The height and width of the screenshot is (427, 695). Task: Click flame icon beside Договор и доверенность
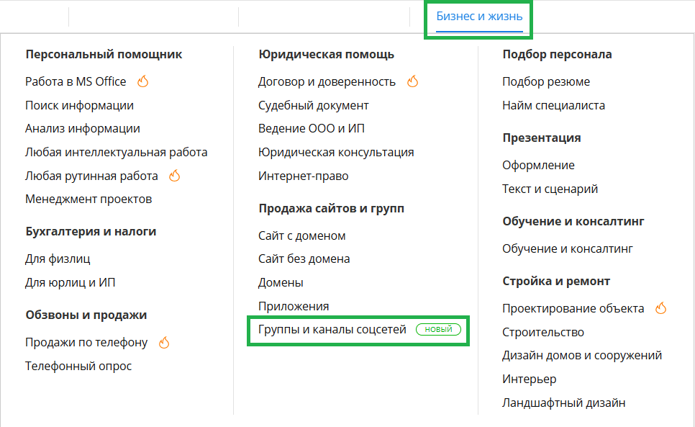click(x=412, y=81)
